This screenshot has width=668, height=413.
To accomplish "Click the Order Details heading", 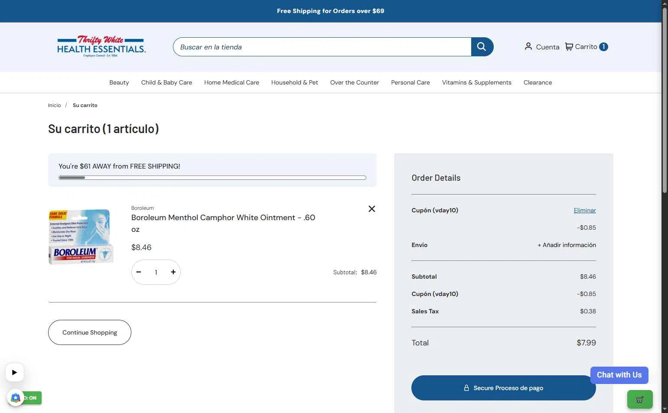I will tap(436, 178).
